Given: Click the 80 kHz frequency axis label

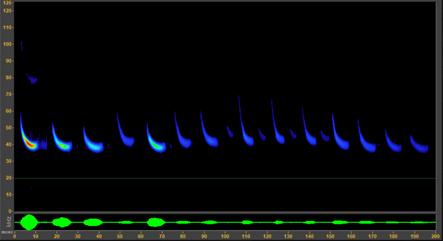Looking at the screenshot, I should click(7, 78).
